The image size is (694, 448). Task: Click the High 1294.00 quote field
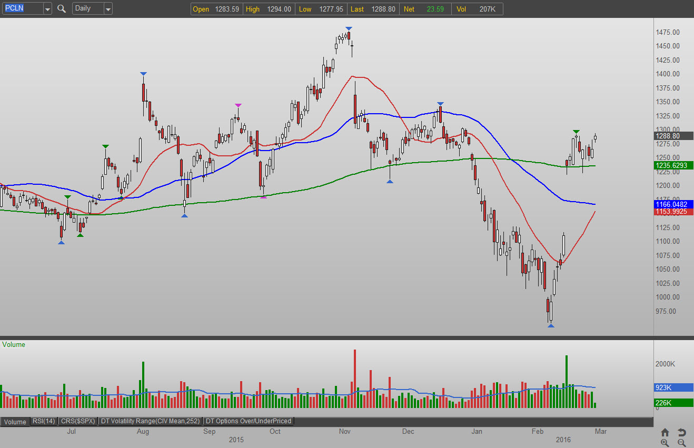click(x=268, y=9)
